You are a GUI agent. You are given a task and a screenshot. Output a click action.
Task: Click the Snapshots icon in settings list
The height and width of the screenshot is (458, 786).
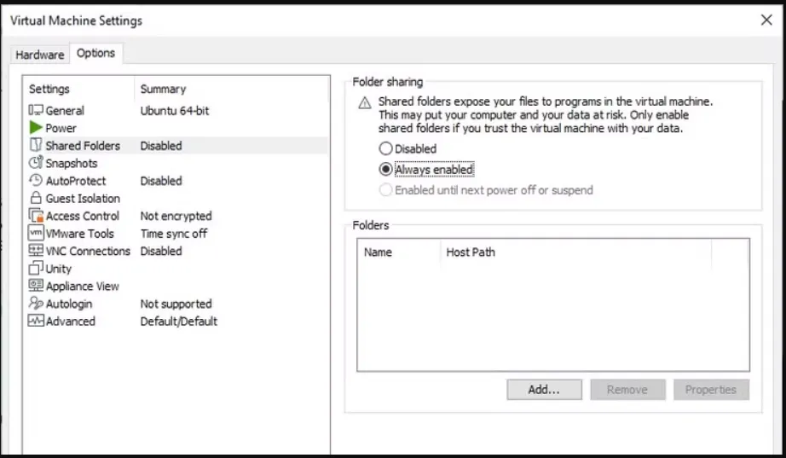(36, 163)
